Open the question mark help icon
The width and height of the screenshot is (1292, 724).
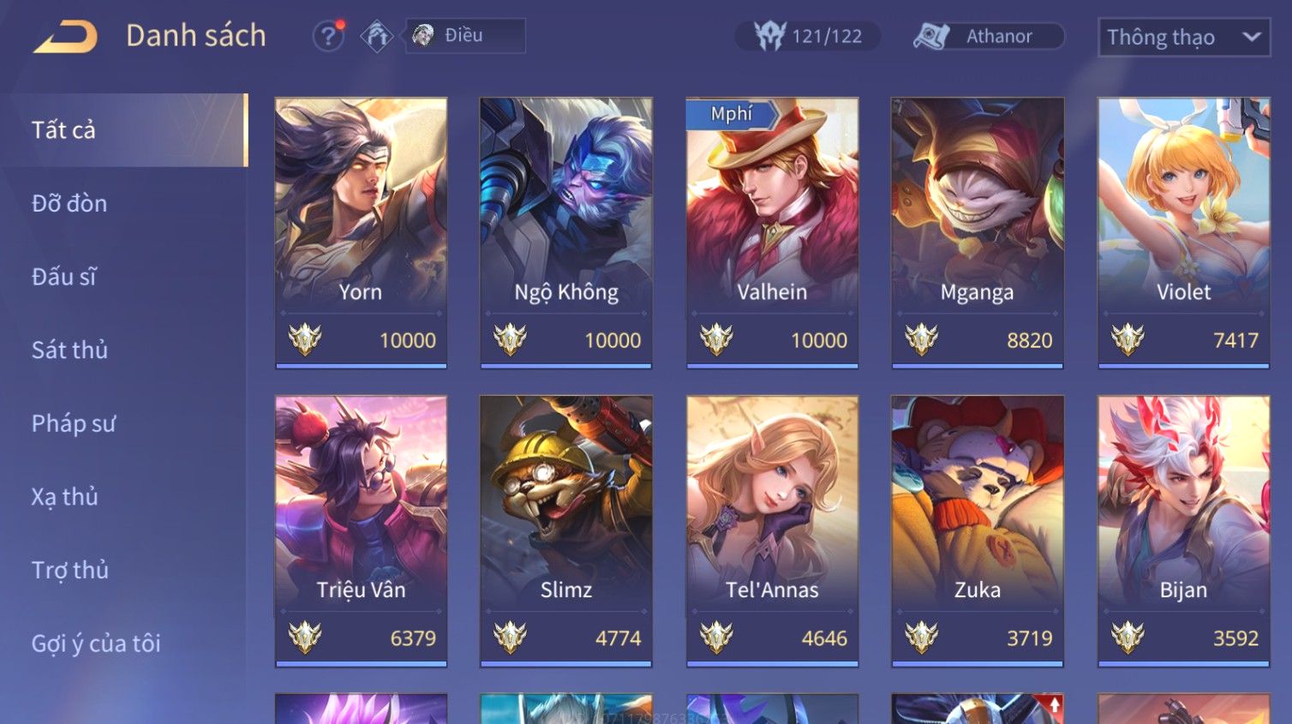pyautogui.click(x=328, y=36)
